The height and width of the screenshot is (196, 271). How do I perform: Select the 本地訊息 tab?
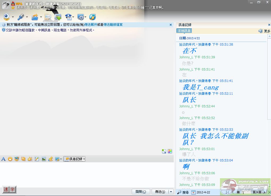click(184, 31)
